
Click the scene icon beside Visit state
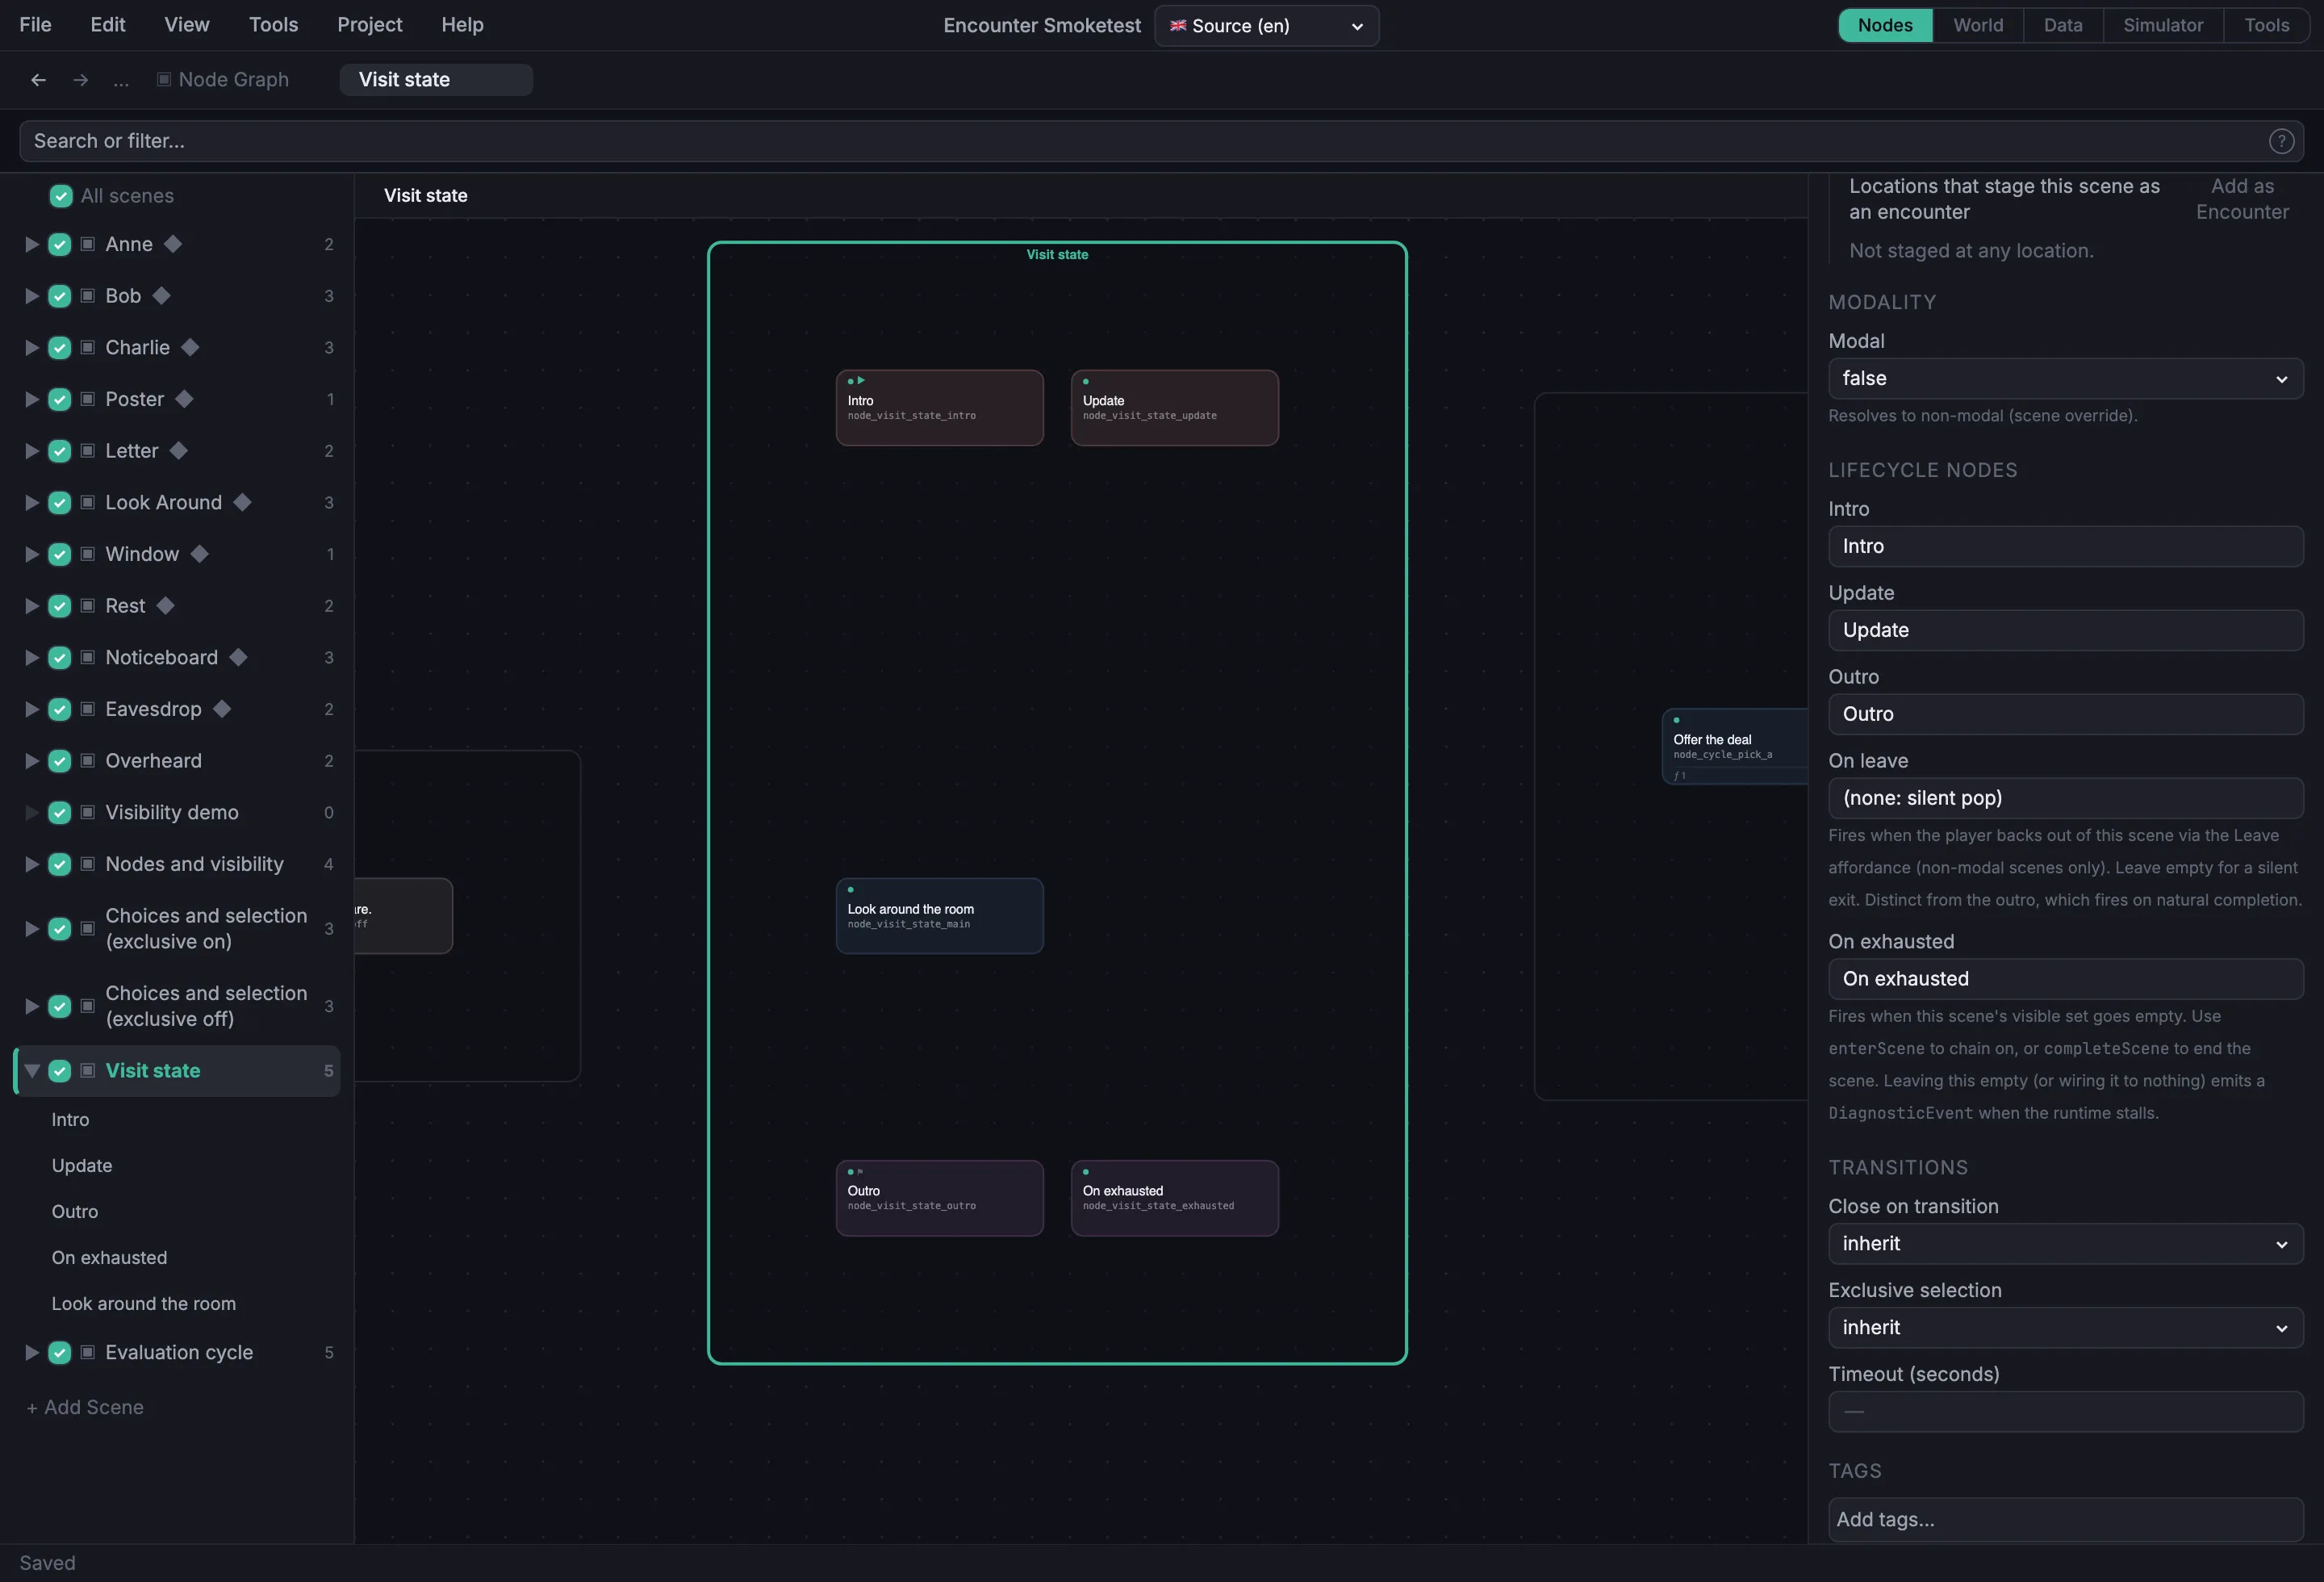point(88,1071)
